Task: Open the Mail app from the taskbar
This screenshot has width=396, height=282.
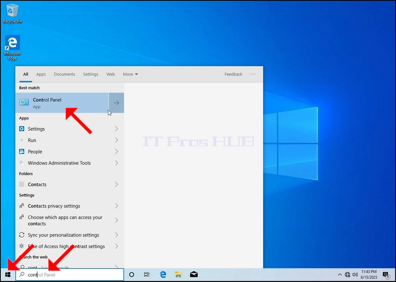Action: point(194,275)
